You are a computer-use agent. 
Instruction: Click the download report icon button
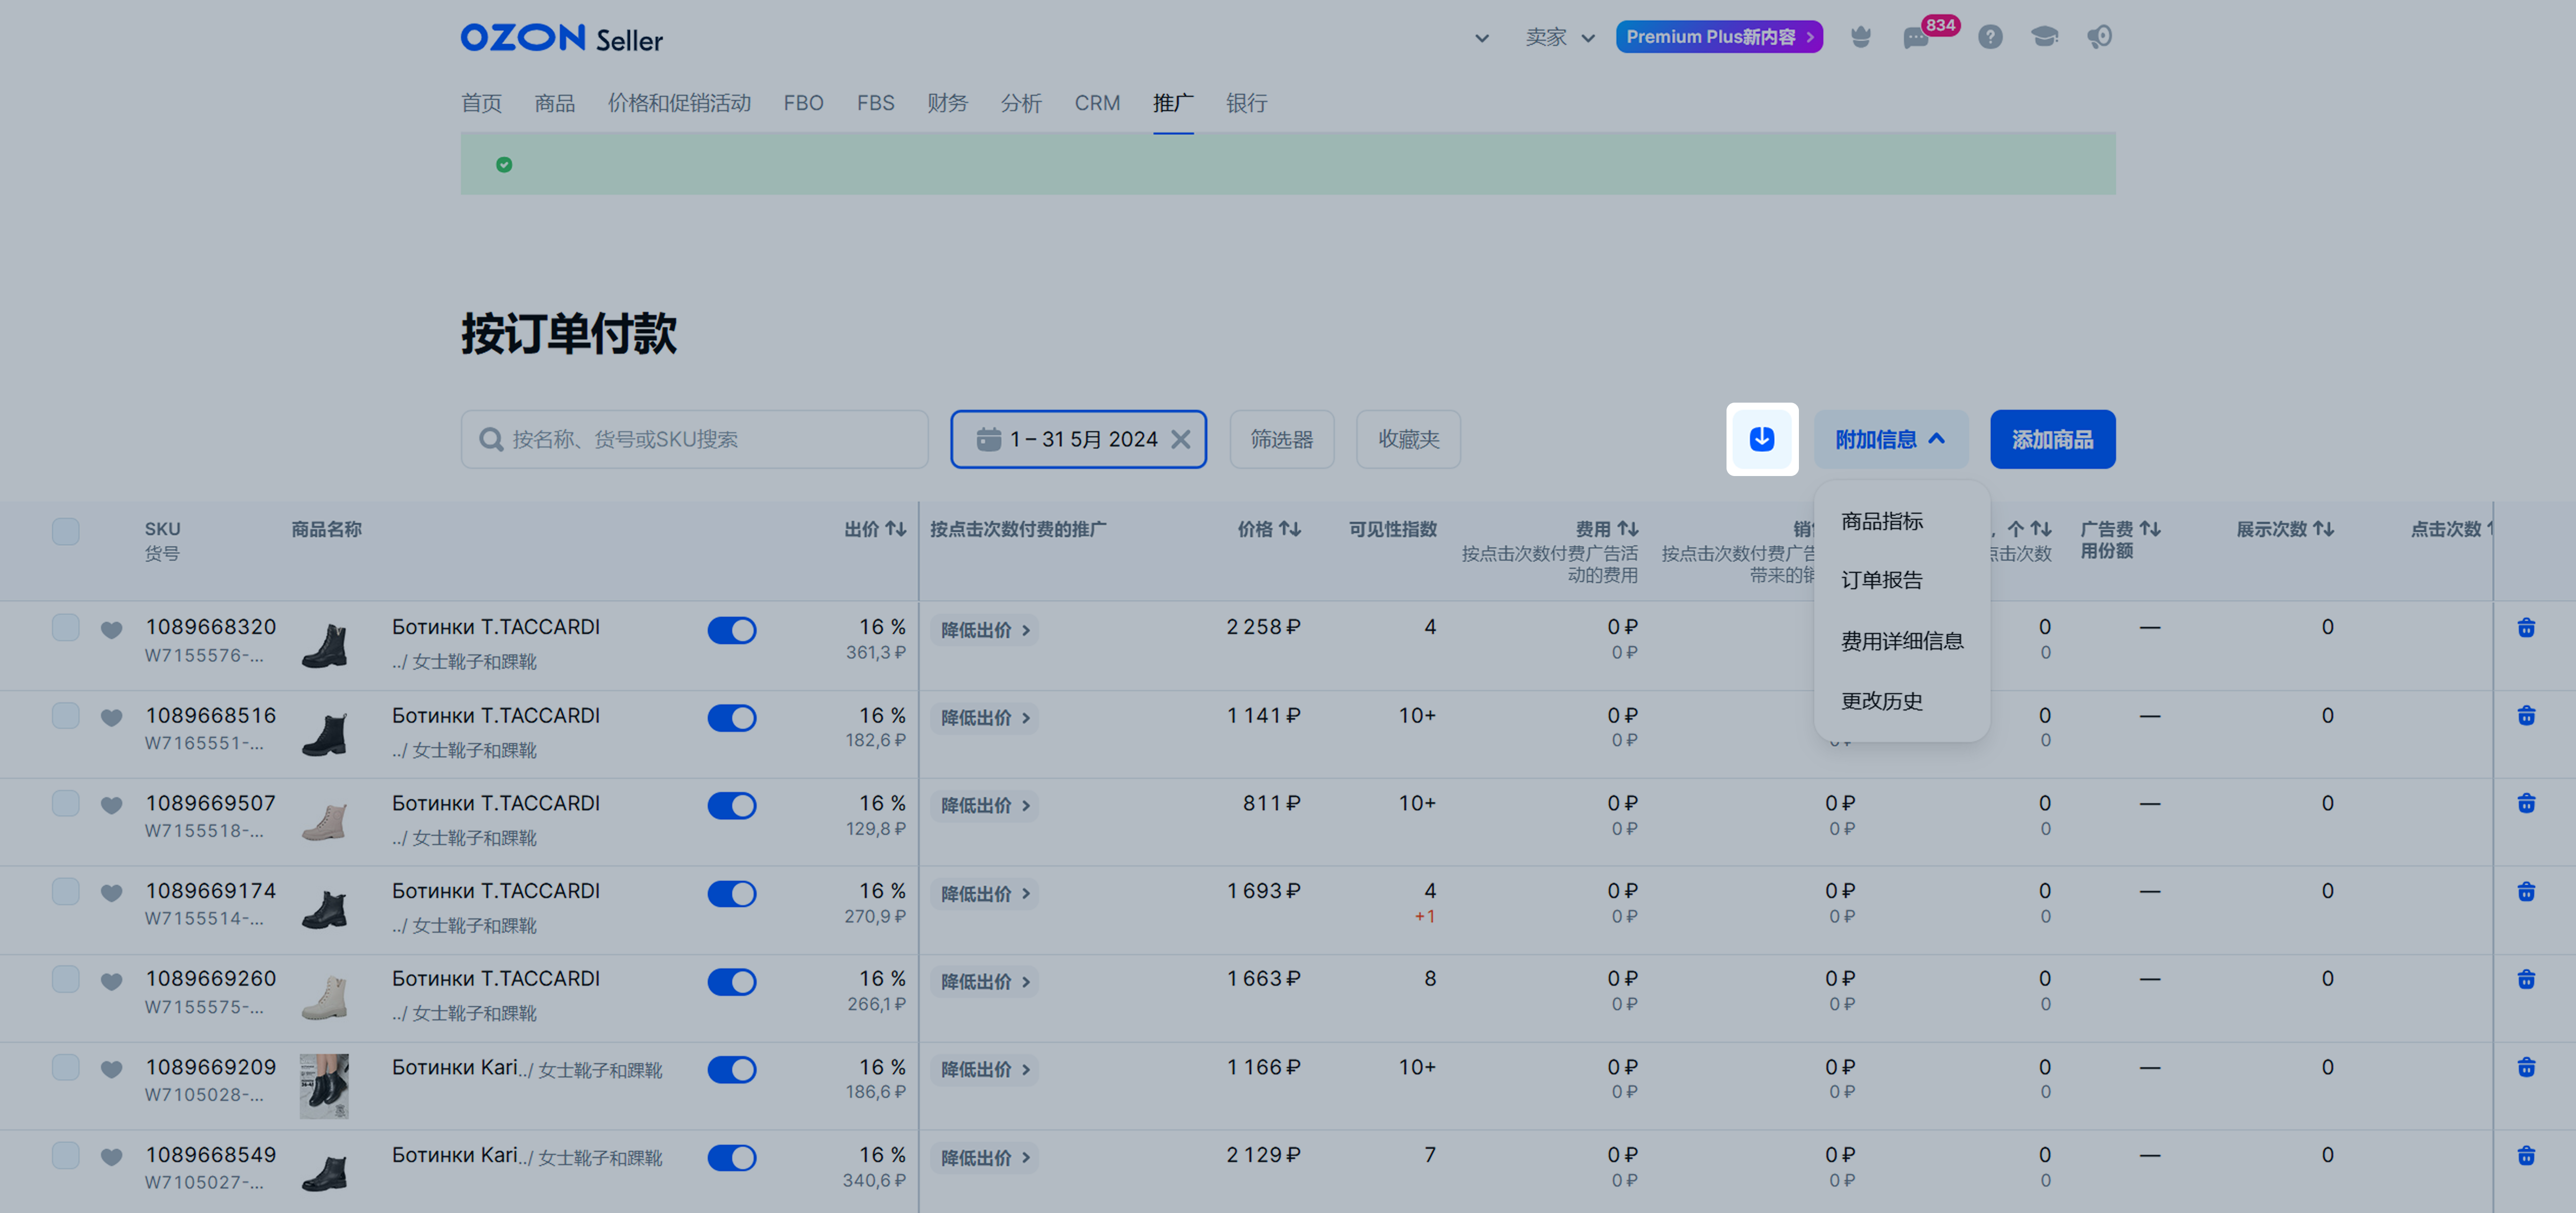pyautogui.click(x=1761, y=439)
